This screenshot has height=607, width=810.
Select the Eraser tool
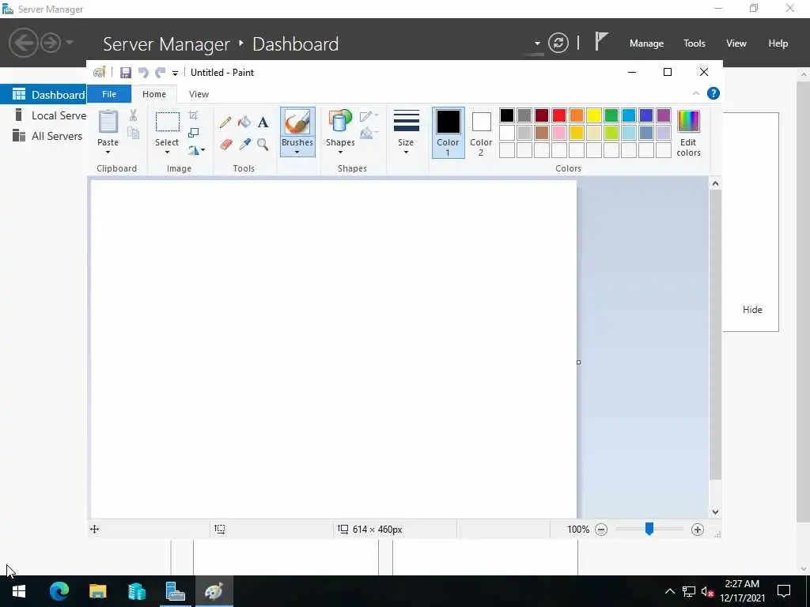tap(225, 144)
